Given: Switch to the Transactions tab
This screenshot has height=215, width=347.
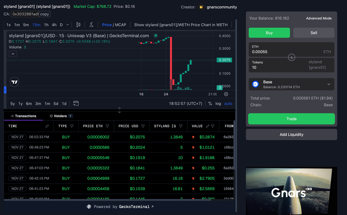Looking at the screenshot, I should click(23, 116).
